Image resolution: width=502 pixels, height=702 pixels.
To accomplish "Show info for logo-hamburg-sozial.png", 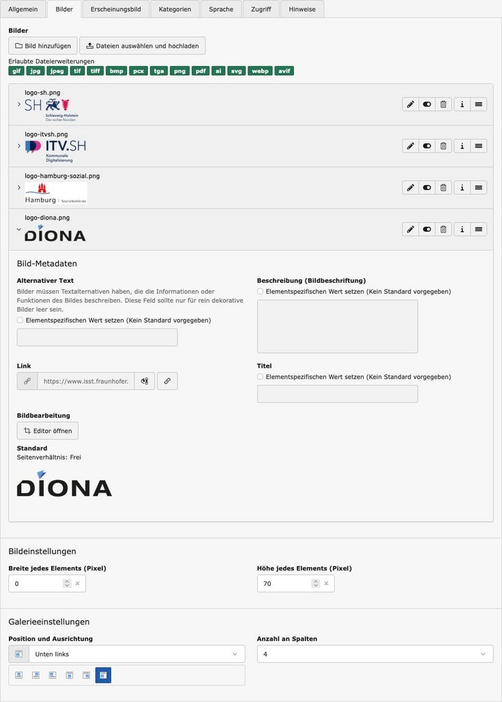I will pyautogui.click(x=462, y=187).
